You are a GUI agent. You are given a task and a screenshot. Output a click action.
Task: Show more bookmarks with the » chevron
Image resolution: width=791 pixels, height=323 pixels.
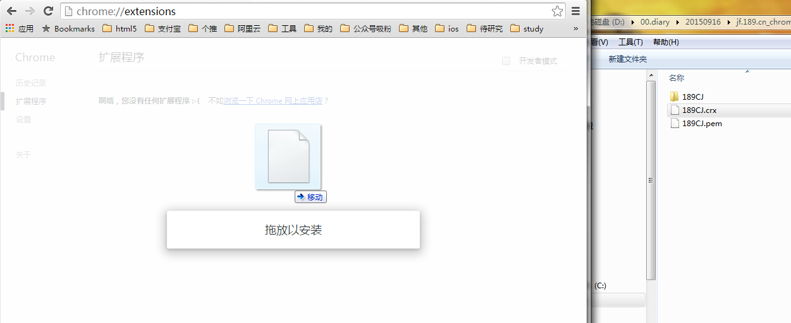575,28
